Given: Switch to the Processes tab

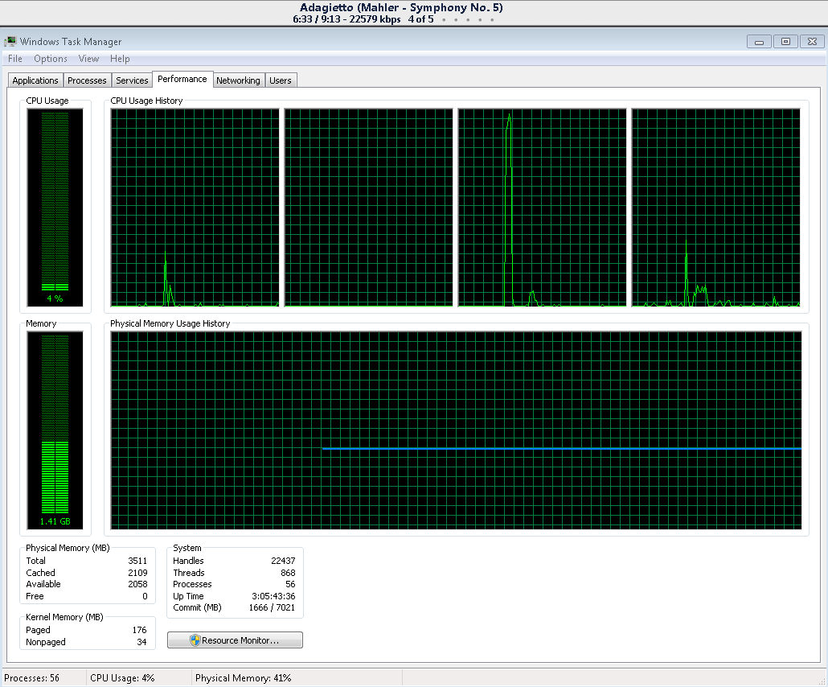Looking at the screenshot, I should (x=87, y=80).
